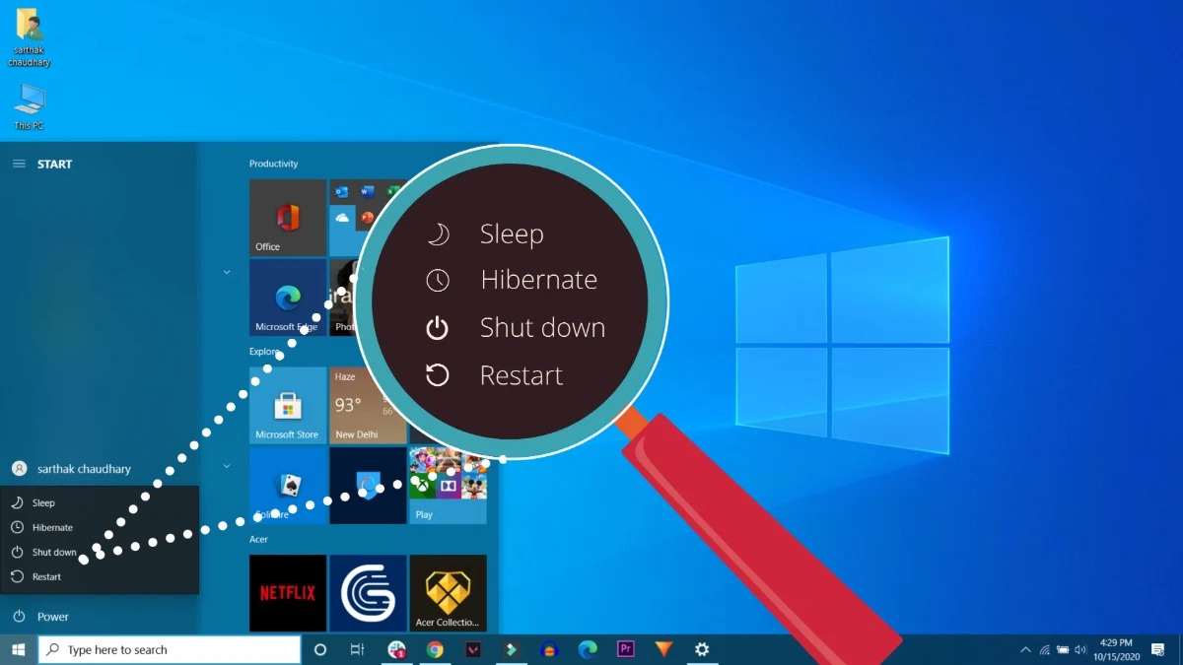
Task: Open the New Delhi weather tile
Action: point(367,405)
